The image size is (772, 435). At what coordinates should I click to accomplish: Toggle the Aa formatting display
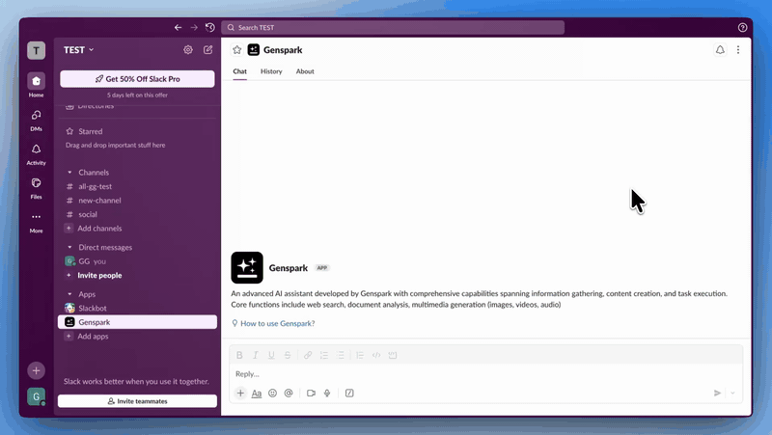pyautogui.click(x=257, y=394)
